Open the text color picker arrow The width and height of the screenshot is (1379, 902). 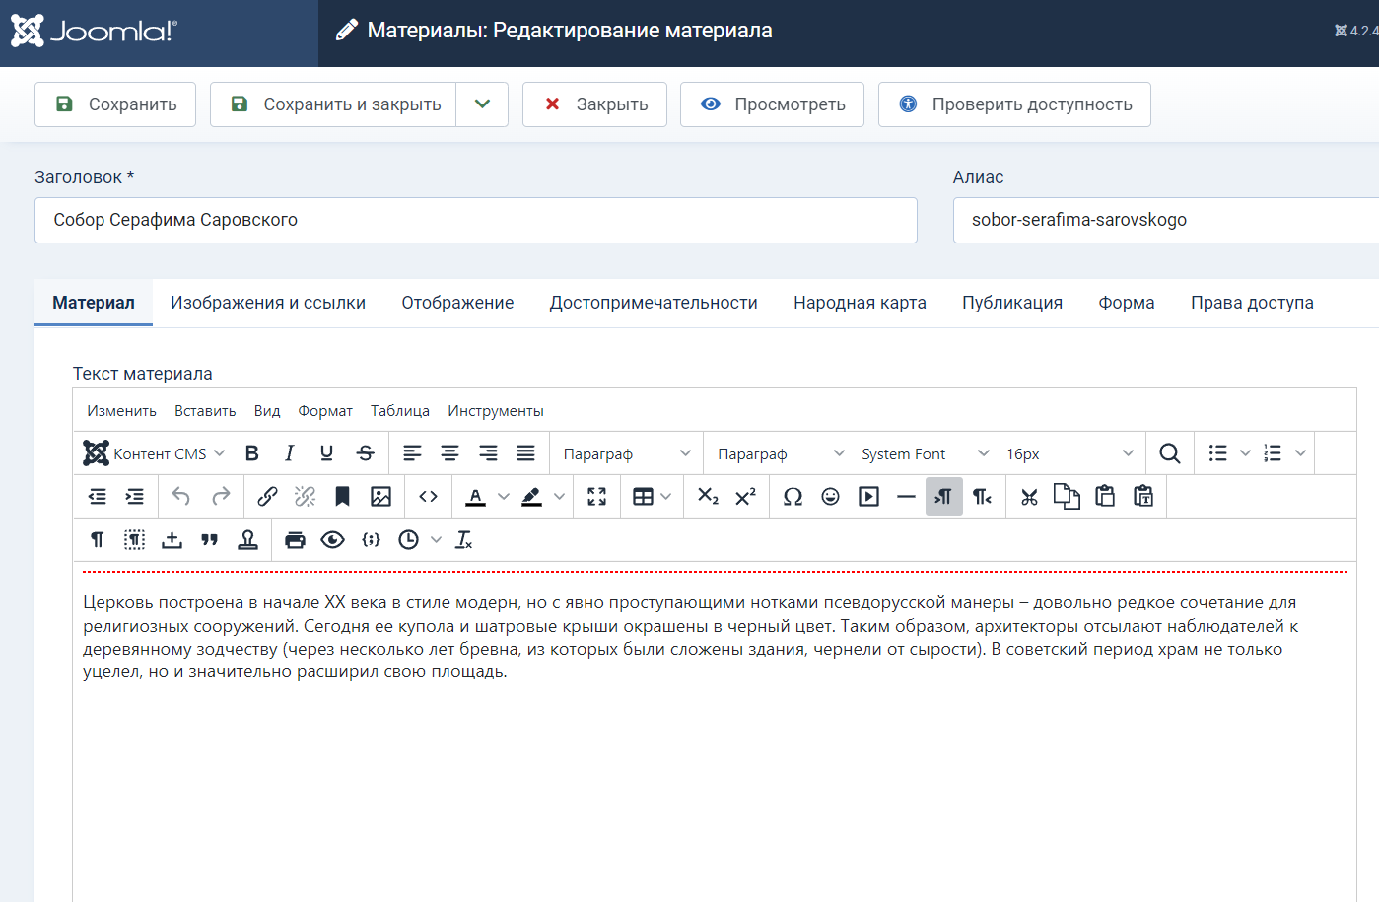click(x=504, y=497)
